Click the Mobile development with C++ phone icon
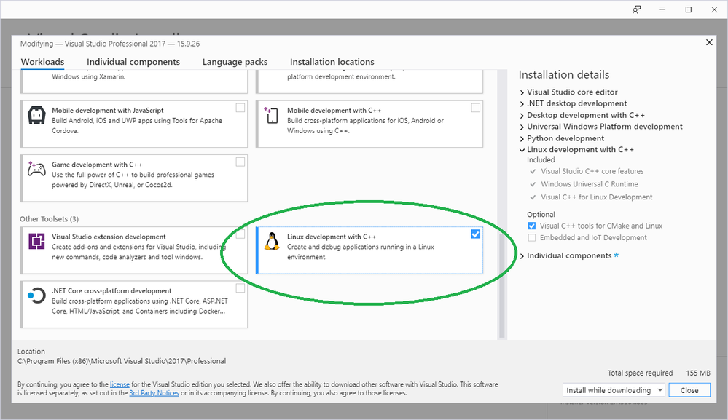 pyautogui.click(x=272, y=116)
